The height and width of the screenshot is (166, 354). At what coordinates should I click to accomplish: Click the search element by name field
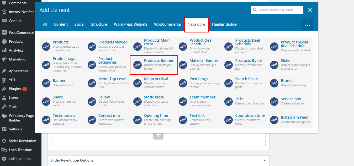(277, 10)
